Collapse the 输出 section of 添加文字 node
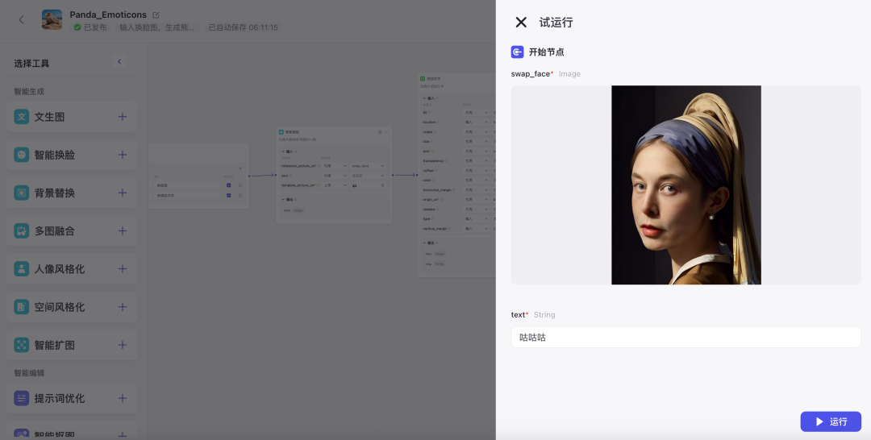The width and height of the screenshot is (871, 440). [424, 243]
